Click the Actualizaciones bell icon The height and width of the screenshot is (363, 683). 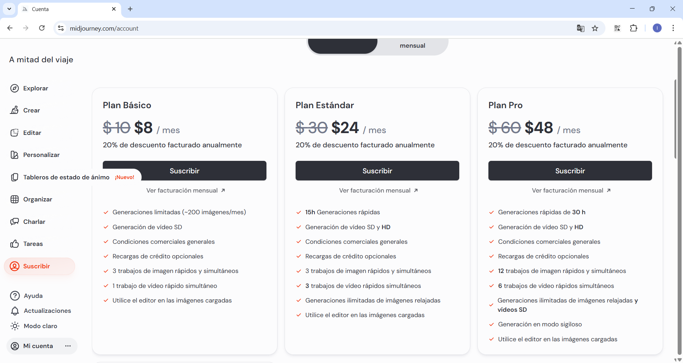(x=15, y=311)
